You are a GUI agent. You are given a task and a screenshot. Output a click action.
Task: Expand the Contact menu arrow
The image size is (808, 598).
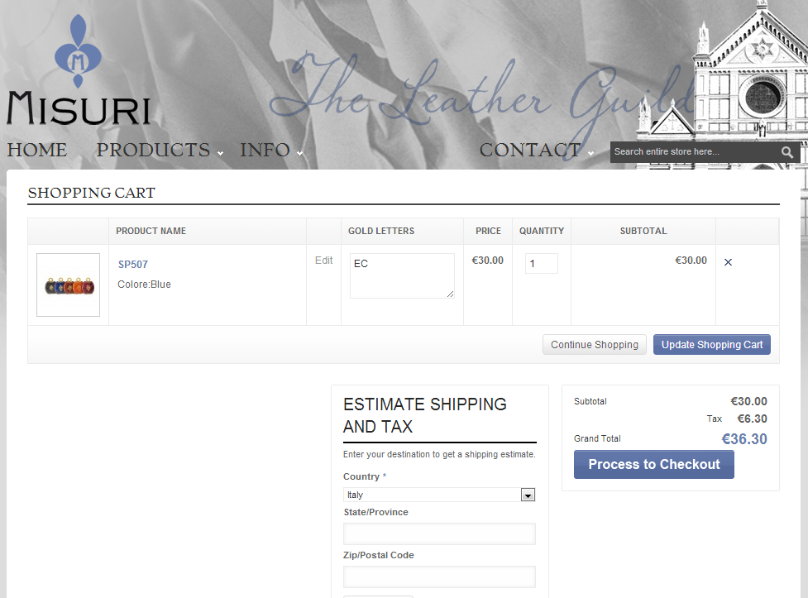(x=590, y=153)
